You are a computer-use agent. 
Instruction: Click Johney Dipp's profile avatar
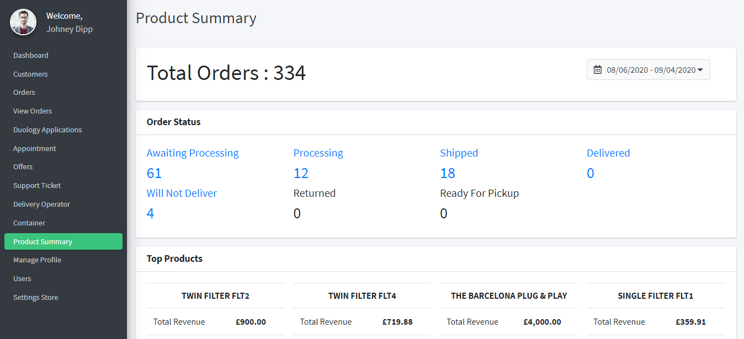pos(23,23)
